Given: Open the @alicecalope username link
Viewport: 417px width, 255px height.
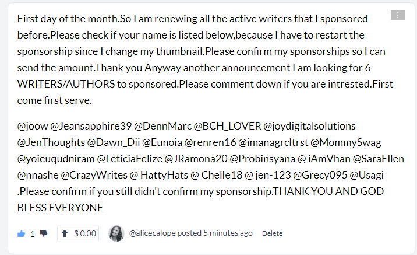Looking at the screenshot, I should pos(153,233).
